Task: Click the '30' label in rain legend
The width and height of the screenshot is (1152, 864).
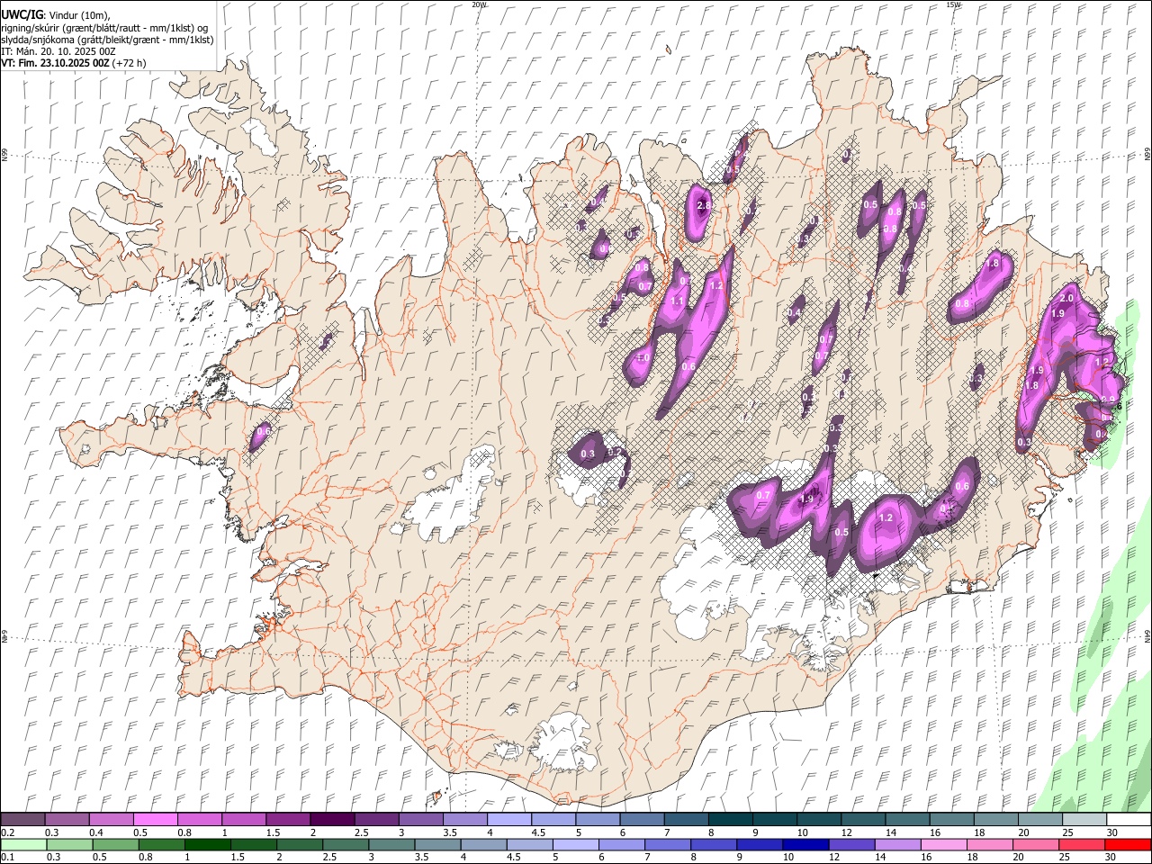Action: (1111, 858)
